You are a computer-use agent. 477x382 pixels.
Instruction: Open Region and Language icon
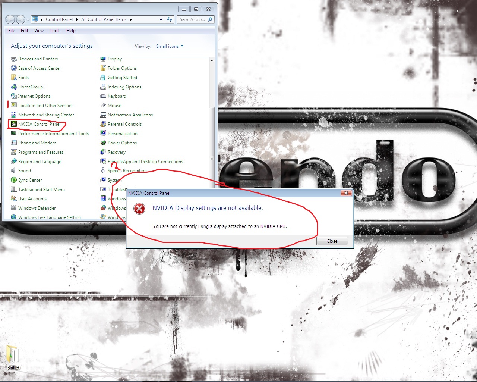14,162
